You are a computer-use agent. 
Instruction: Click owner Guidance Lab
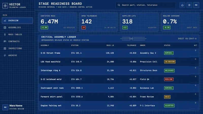point(147,88)
